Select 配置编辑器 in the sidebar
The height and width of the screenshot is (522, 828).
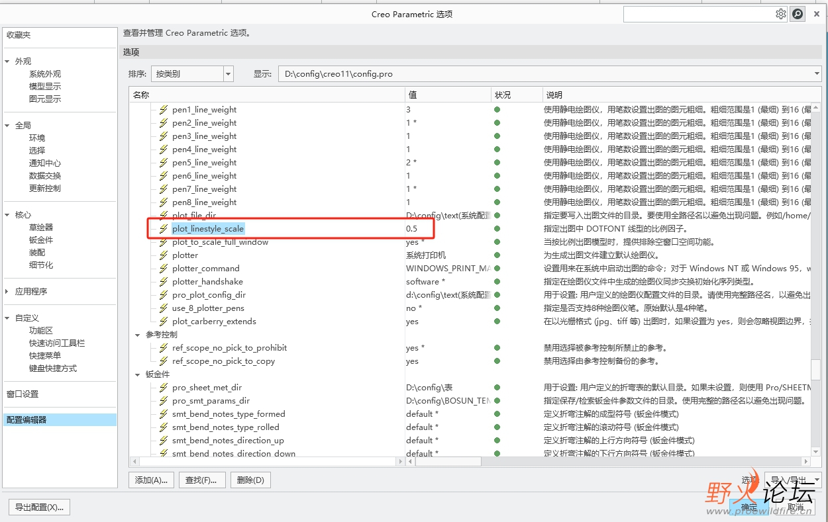(60, 420)
